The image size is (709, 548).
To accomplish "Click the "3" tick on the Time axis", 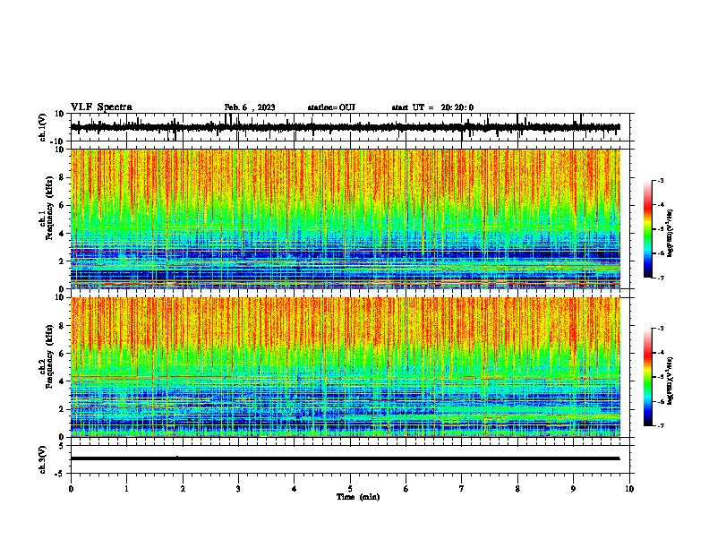I will click(x=238, y=489).
